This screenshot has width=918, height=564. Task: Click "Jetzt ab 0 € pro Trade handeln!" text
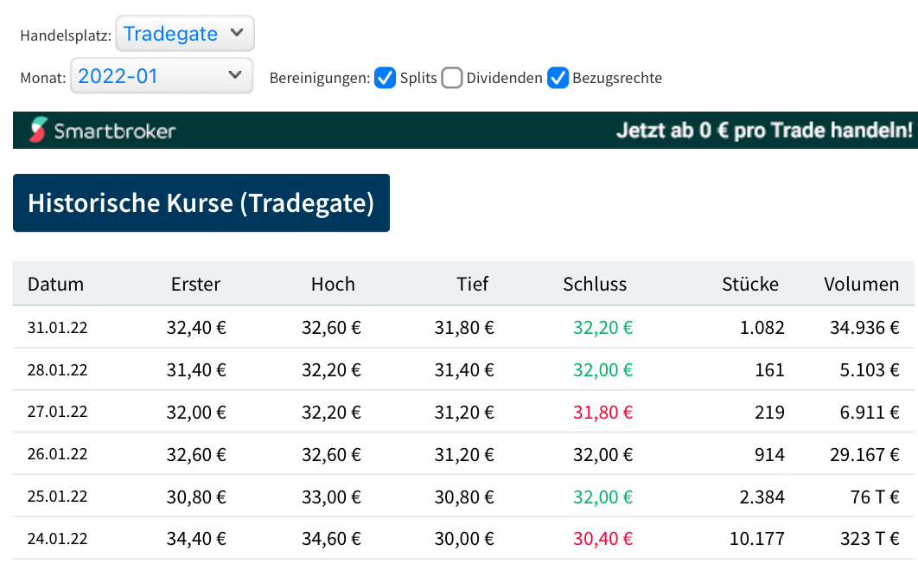click(x=764, y=131)
